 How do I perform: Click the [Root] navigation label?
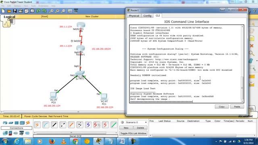click(x=44, y=17)
